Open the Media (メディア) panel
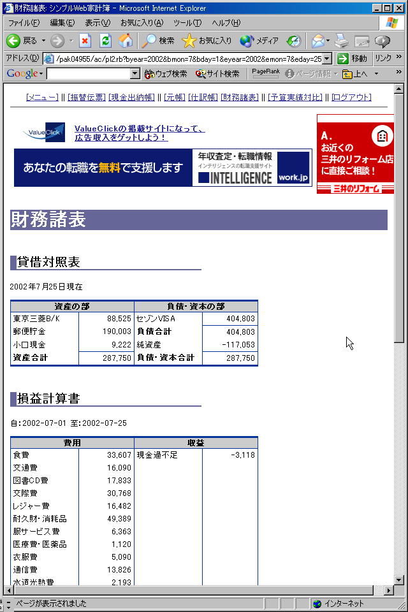The height and width of the screenshot is (612, 408). tap(259, 41)
